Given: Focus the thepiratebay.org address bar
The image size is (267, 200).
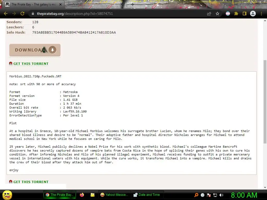Looking at the screenshot, I should pos(118,14).
